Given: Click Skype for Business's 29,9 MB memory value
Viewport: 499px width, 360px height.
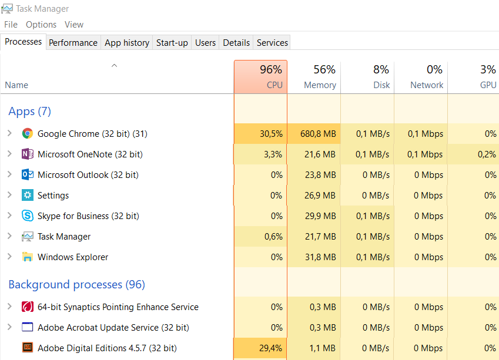Looking at the screenshot, I should pos(320,216).
